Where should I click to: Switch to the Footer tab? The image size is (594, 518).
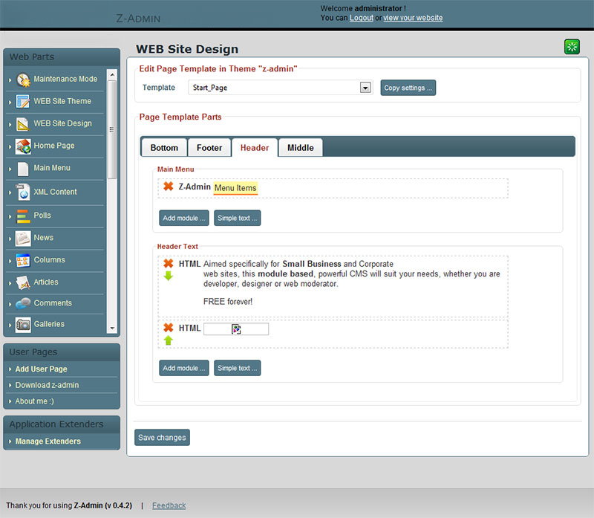209,148
